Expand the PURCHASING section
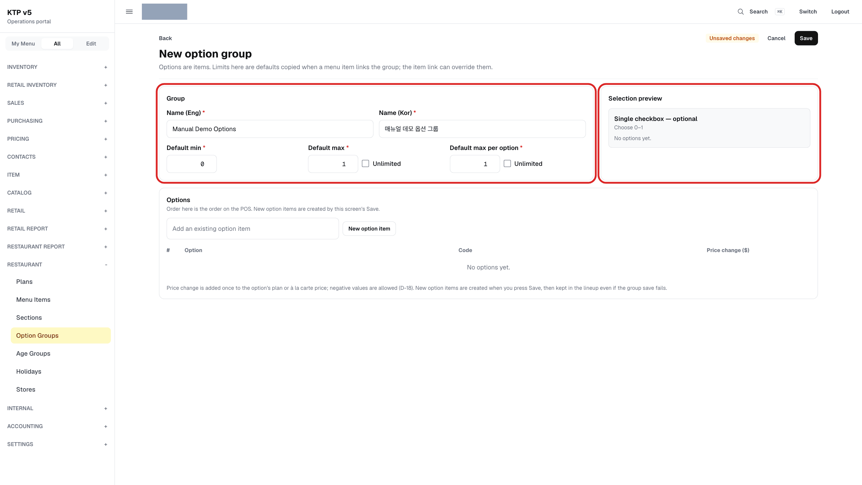This screenshot has width=862, height=485. coord(57,121)
